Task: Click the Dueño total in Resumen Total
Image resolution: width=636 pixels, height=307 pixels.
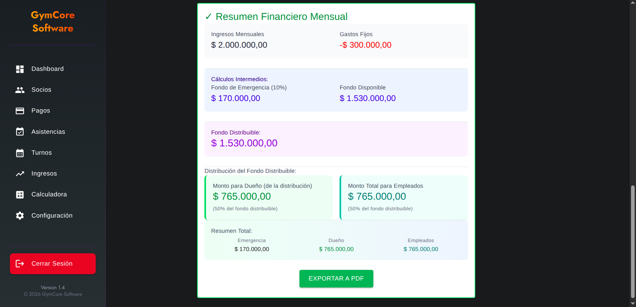Action: pos(336,249)
